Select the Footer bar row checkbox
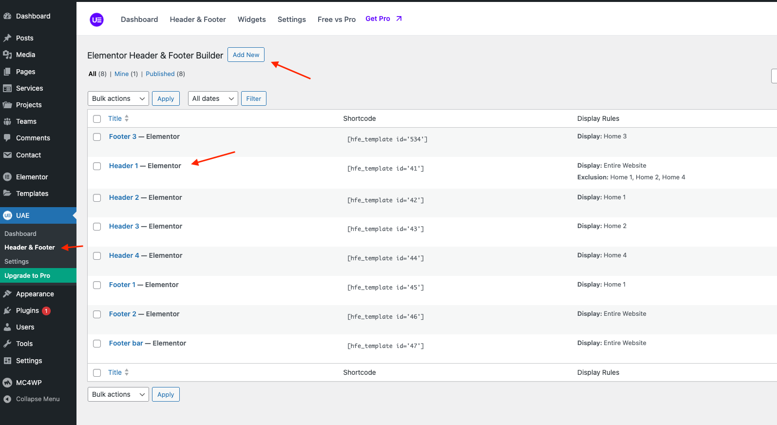 click(x=97, y=344)
